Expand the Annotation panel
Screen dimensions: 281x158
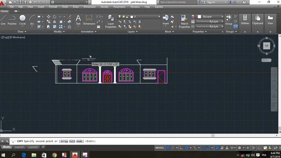coord(89,32)
